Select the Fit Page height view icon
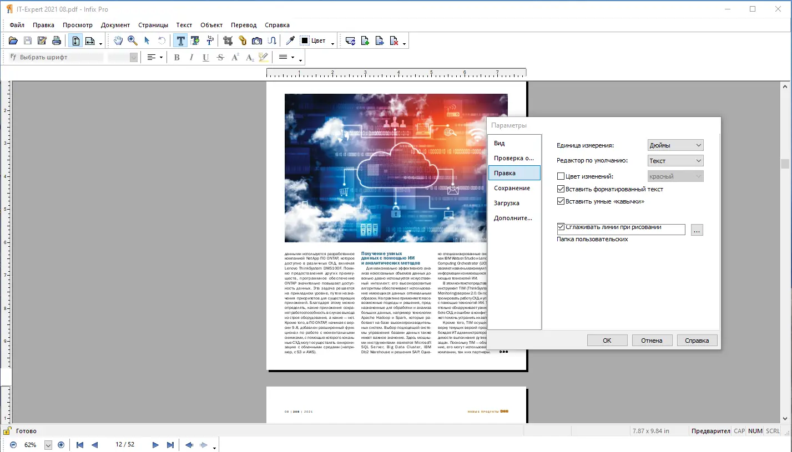792x452 pixels. (75, 40)
